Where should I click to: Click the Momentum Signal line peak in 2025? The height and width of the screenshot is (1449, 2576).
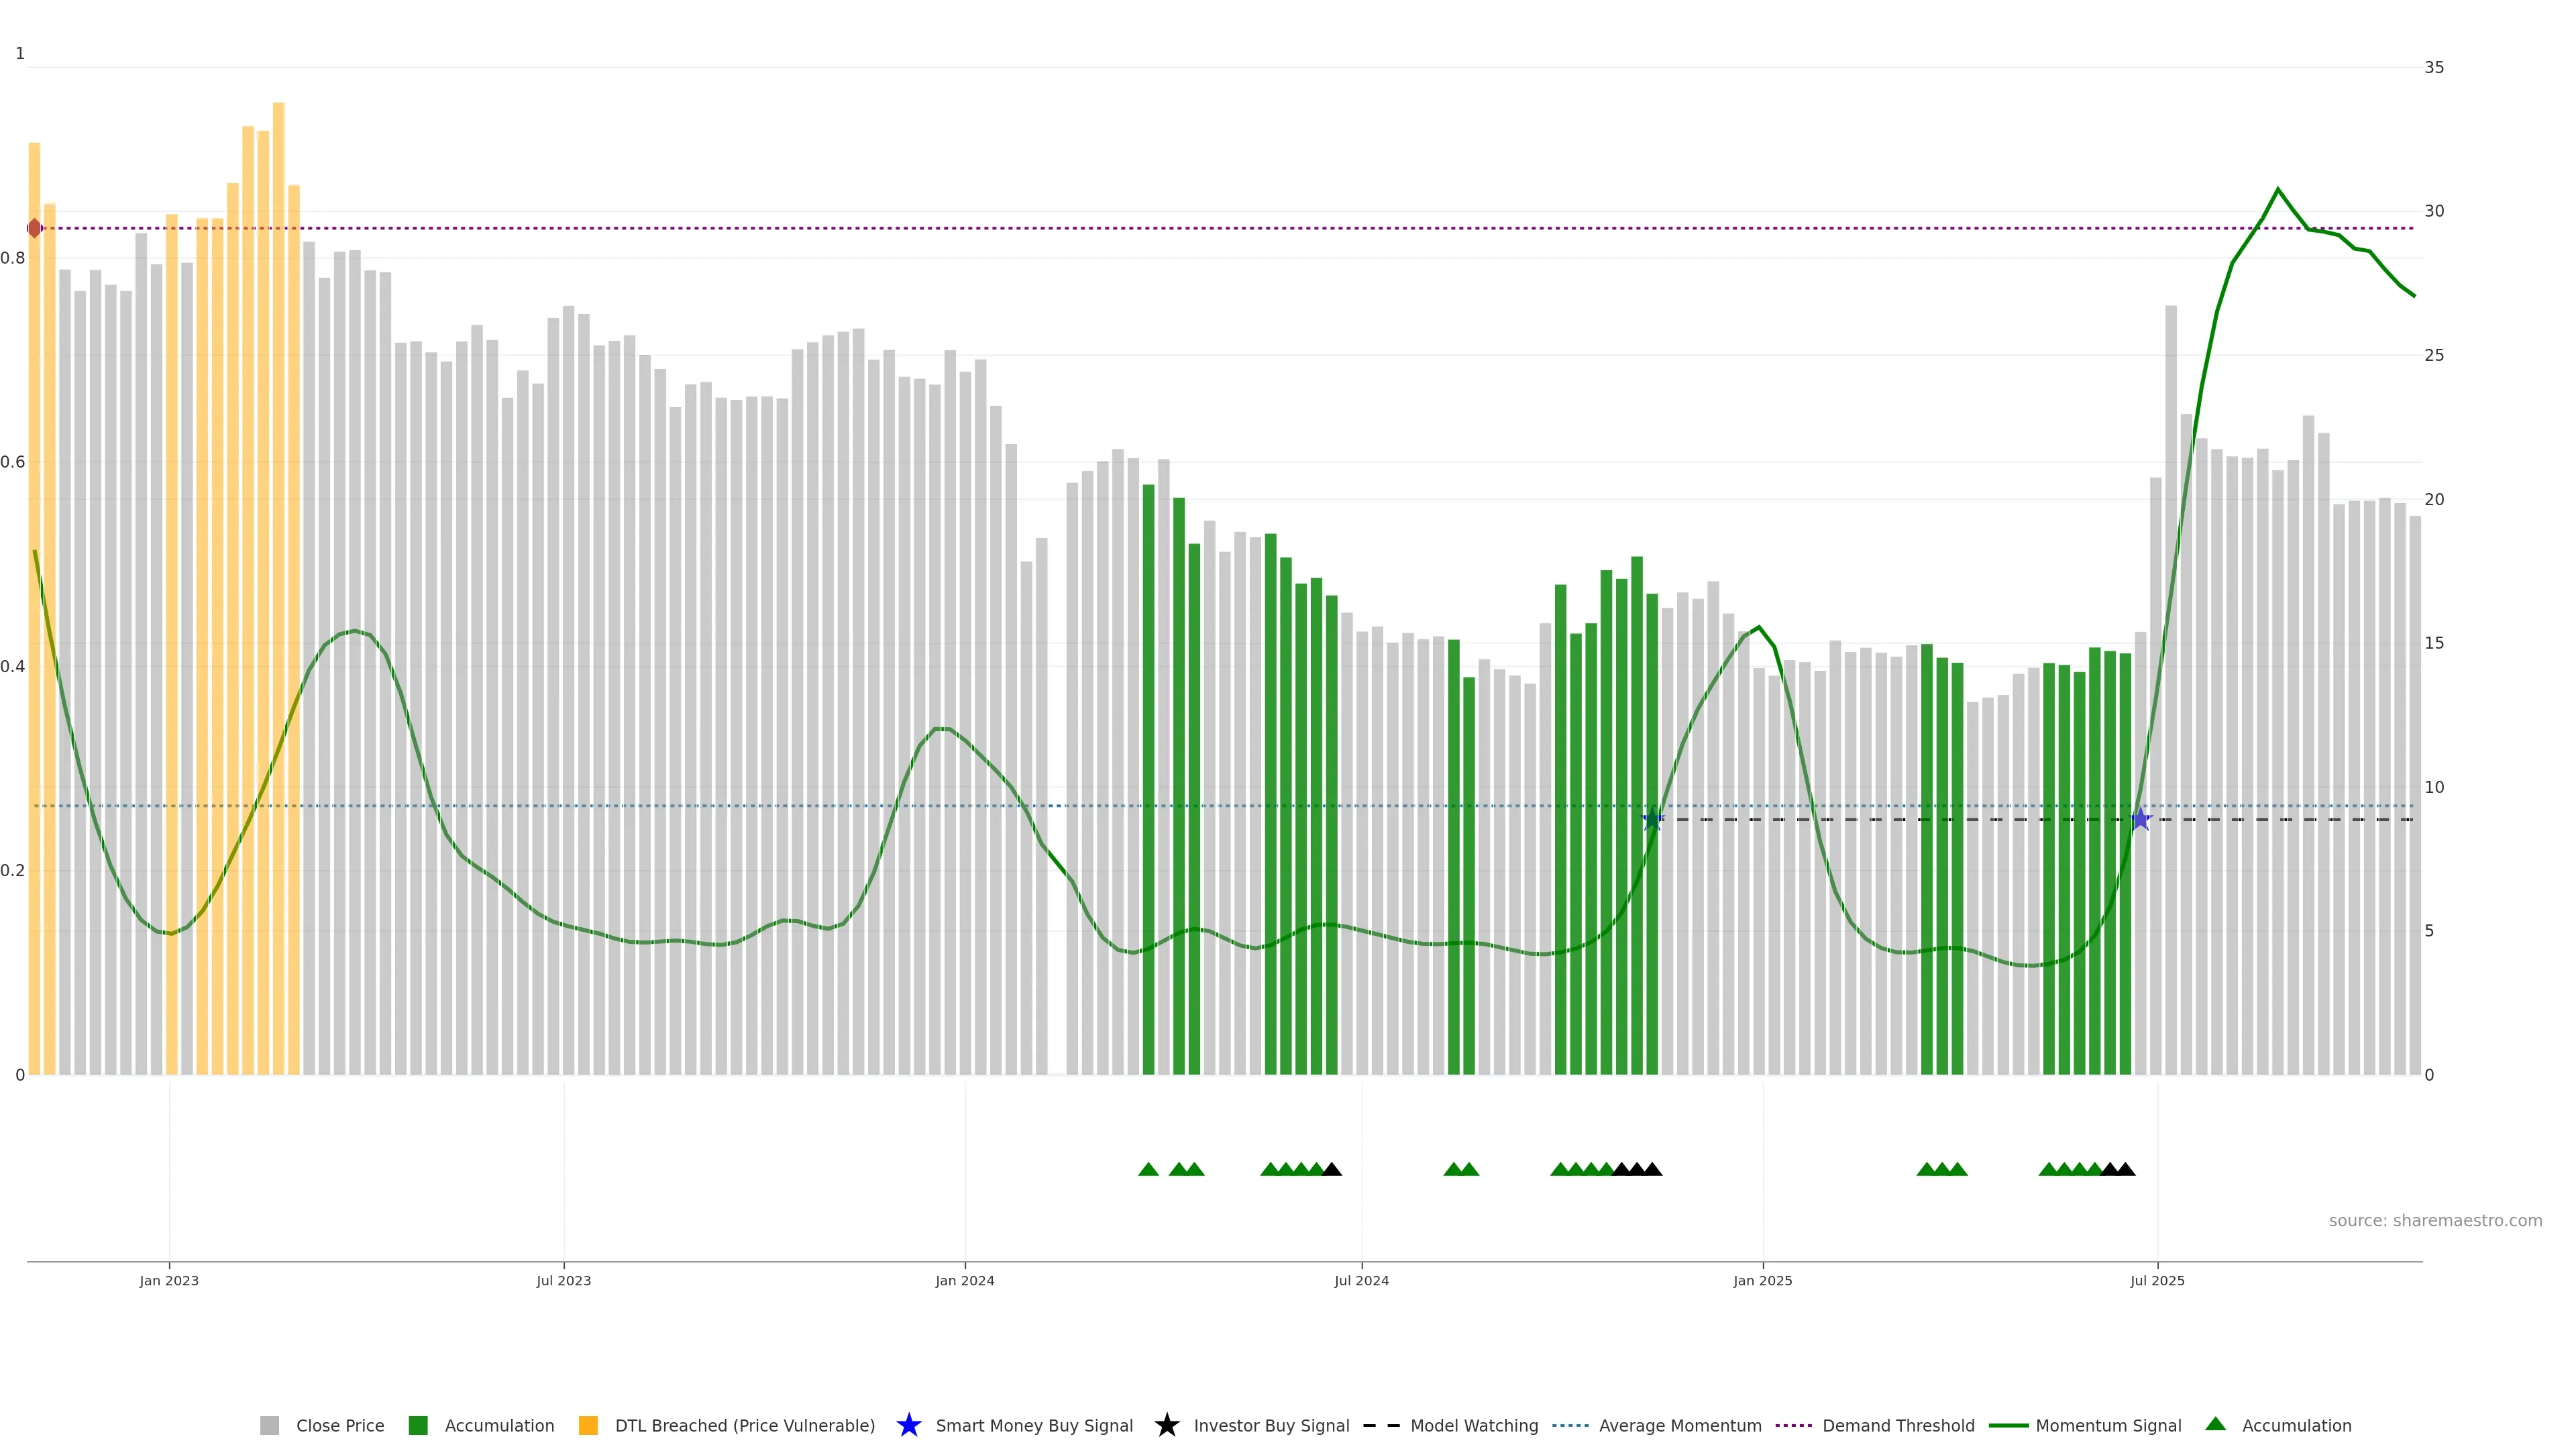coord(2278,189)
